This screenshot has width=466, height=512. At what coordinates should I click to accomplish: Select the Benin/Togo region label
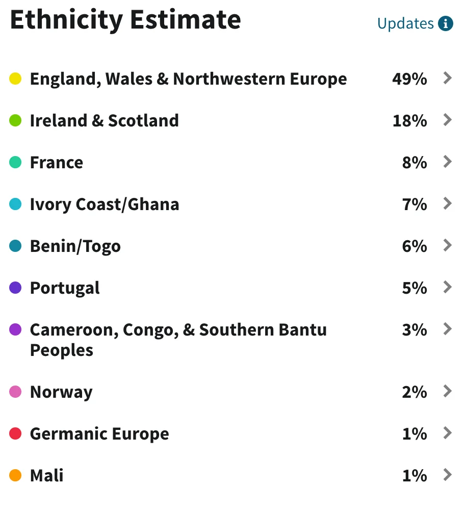75,245
